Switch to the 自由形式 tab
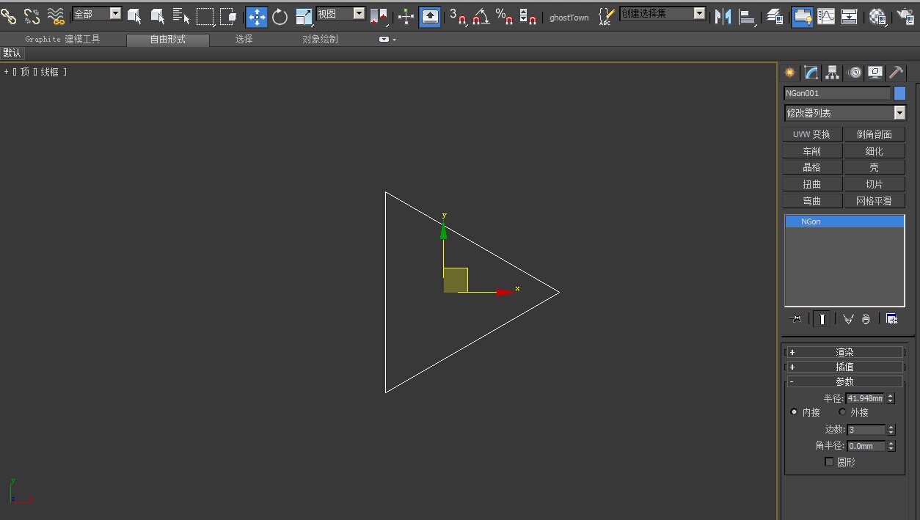The image size is (920, 520). pos(168,40)
